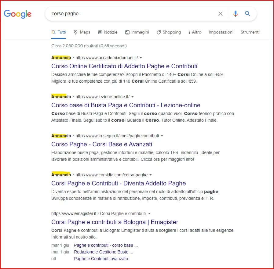Open Impostazioni
Image resolution: width=274 pixels, height=269 pixels.
(x=221, y=32)
